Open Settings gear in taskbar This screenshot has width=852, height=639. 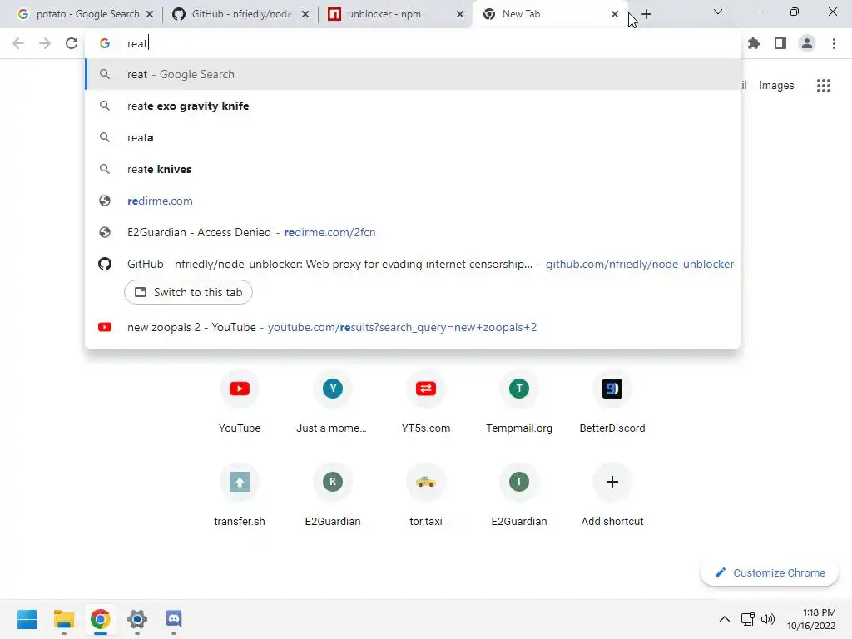tap(137, 619)
